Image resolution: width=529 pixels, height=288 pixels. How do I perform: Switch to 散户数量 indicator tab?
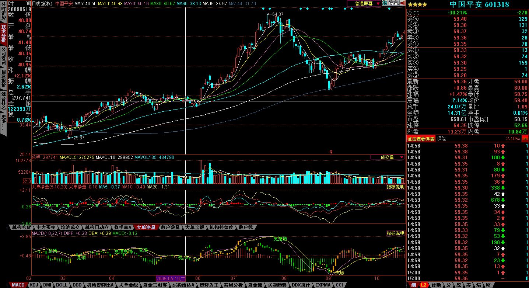pyautogui.click(x=171, y=228)
